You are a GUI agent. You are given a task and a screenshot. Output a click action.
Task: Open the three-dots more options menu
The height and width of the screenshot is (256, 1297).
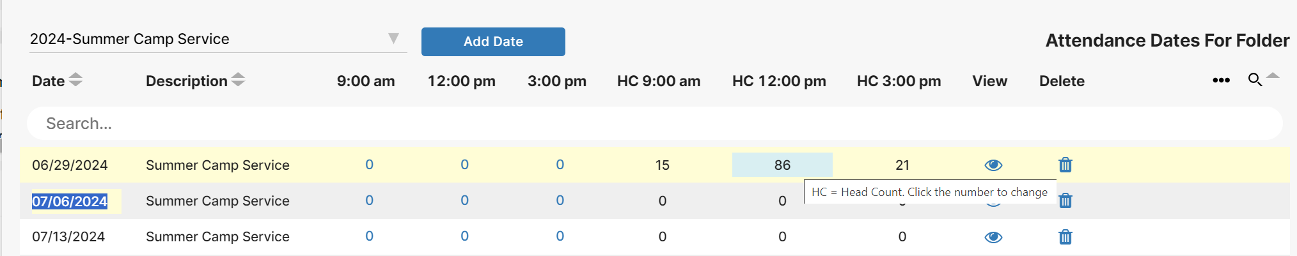click(1221, 80)
